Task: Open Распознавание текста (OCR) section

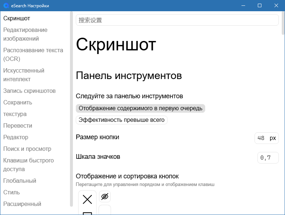Action: click(x=33, y=54)
